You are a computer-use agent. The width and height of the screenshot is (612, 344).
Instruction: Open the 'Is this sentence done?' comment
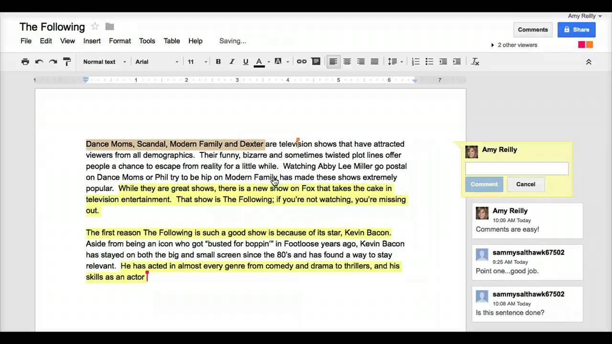527,304
